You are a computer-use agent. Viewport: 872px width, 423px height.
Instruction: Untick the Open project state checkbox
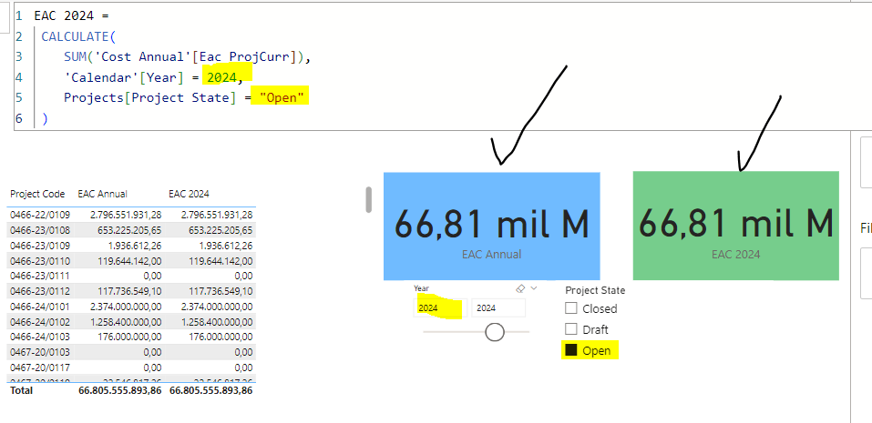point(571,350)
